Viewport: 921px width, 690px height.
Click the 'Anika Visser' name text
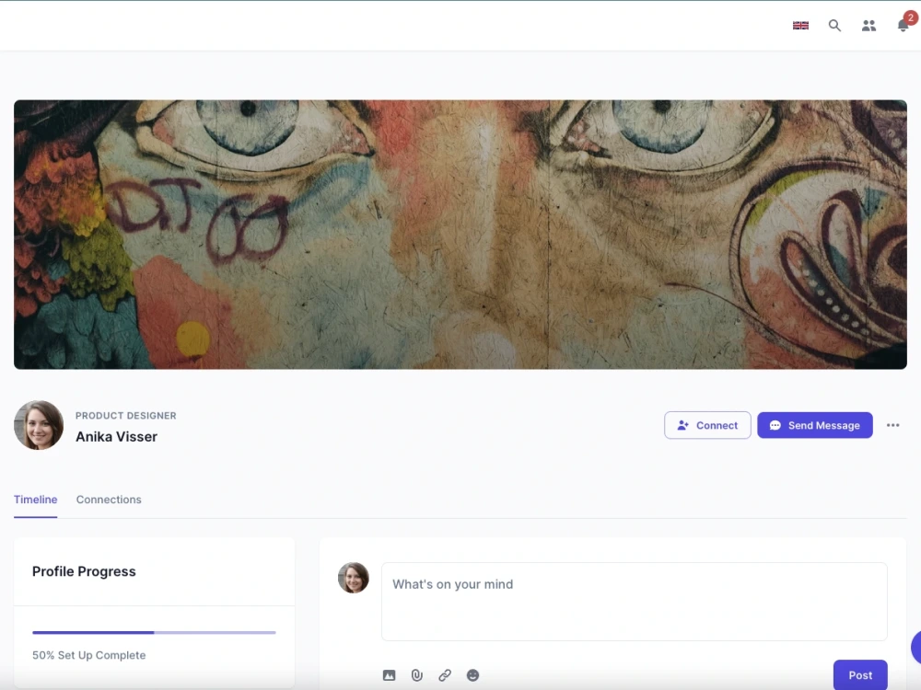tap(116, 437)
